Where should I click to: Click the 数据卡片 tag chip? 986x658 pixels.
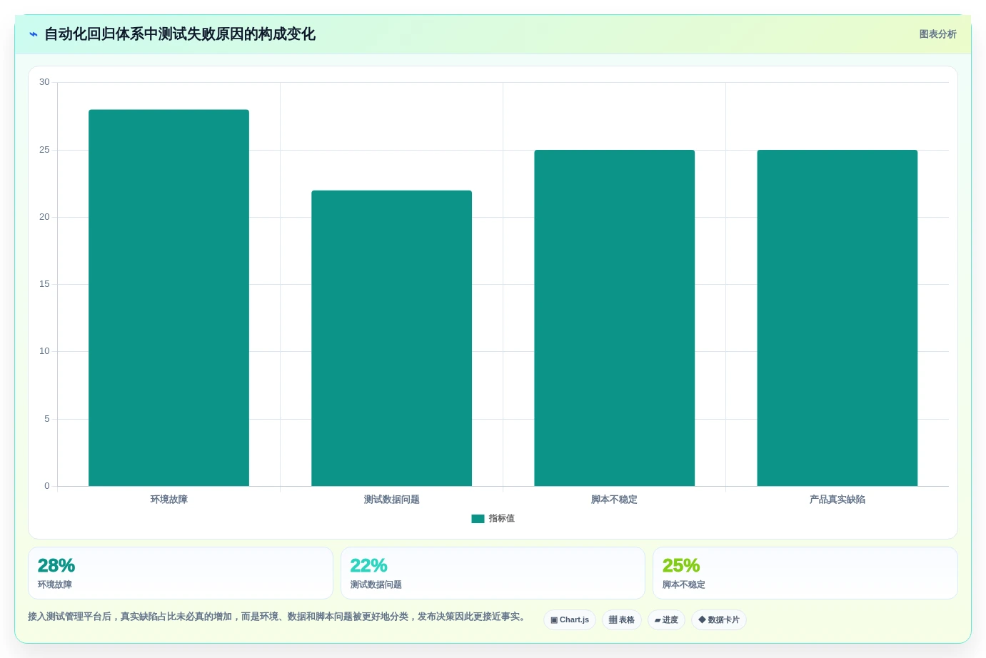719,620
